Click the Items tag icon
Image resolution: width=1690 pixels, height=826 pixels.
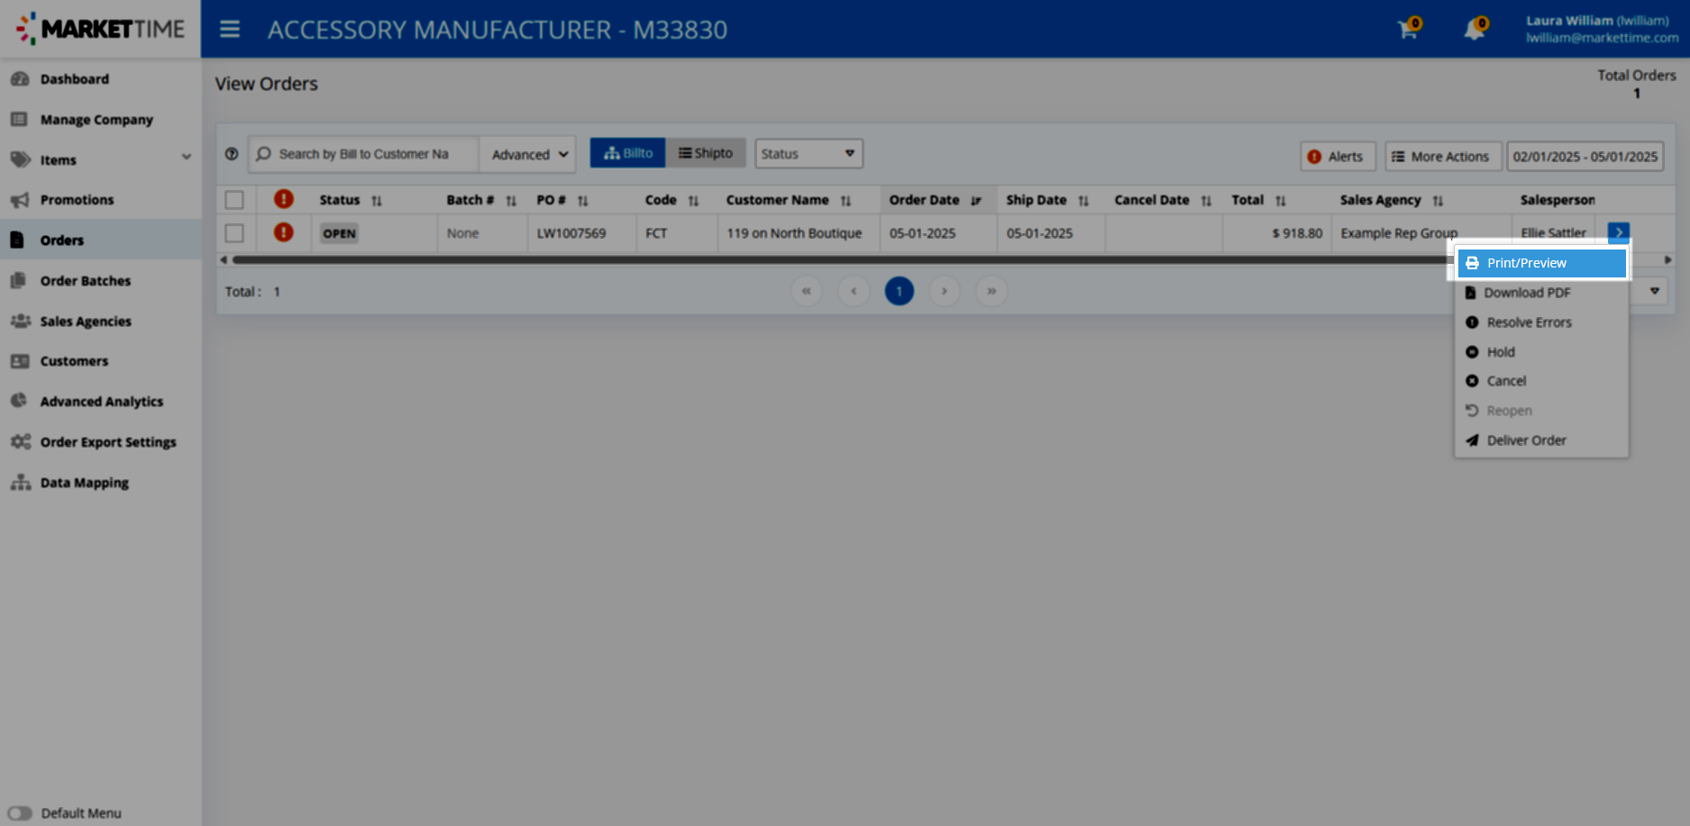tap(20, 159)
